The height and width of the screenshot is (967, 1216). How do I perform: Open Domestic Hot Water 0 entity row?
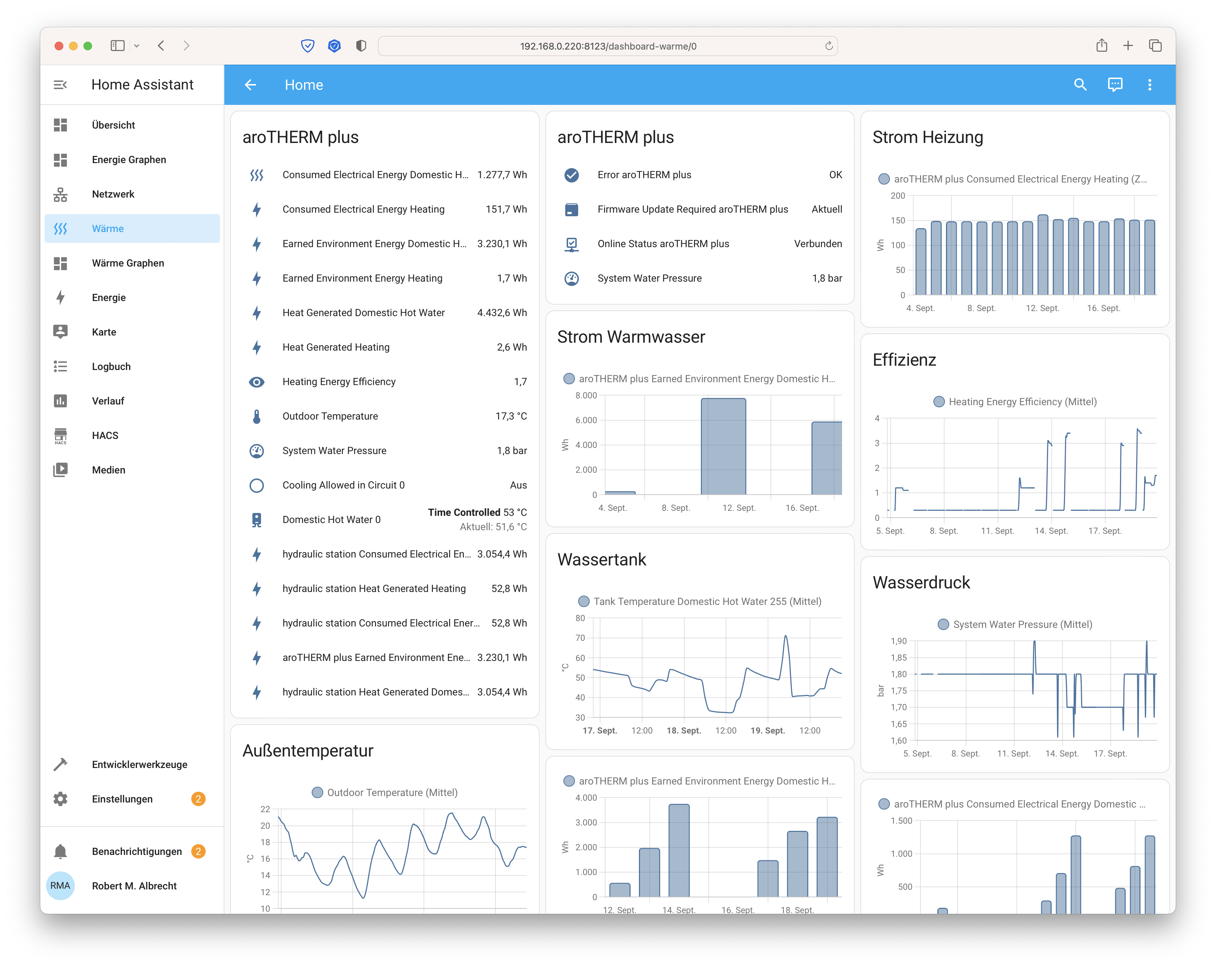[x=332, y=519]
